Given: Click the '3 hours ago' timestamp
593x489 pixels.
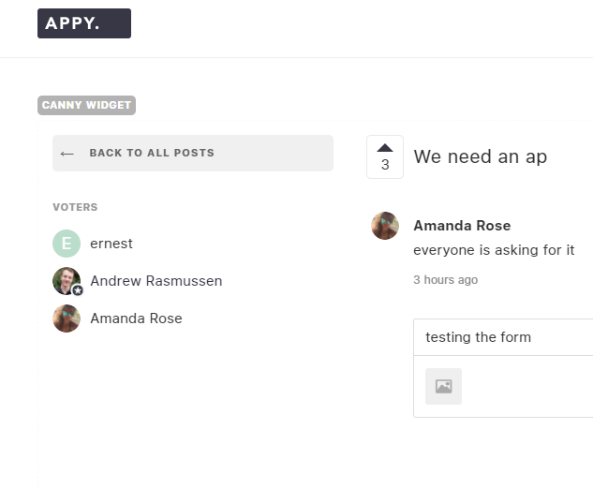Looking at the screenshot, I should pos(445,280).
